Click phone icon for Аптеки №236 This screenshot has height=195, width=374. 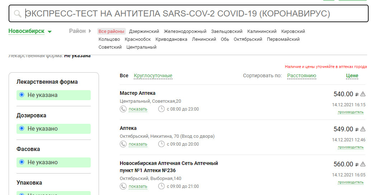click(123, 186)
